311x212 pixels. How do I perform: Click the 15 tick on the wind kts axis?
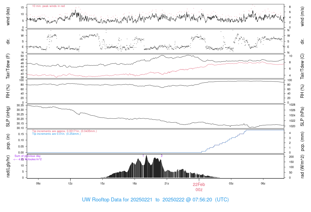click(22, 8)
